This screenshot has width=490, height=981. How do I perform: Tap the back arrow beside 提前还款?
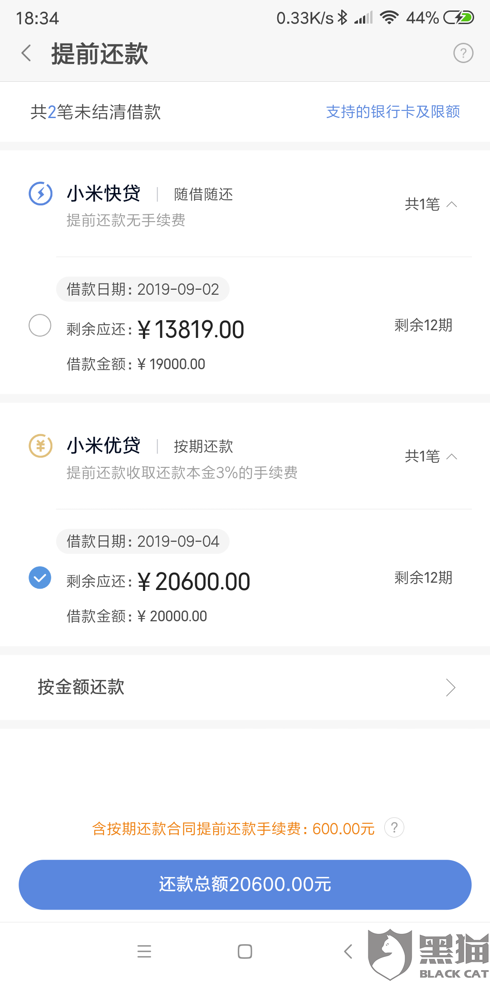coord(27,53)
